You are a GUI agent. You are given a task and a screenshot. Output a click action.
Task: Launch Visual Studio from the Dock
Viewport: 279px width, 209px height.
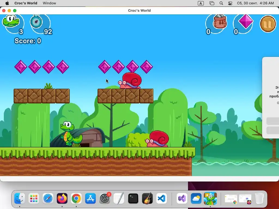point(182,198)
